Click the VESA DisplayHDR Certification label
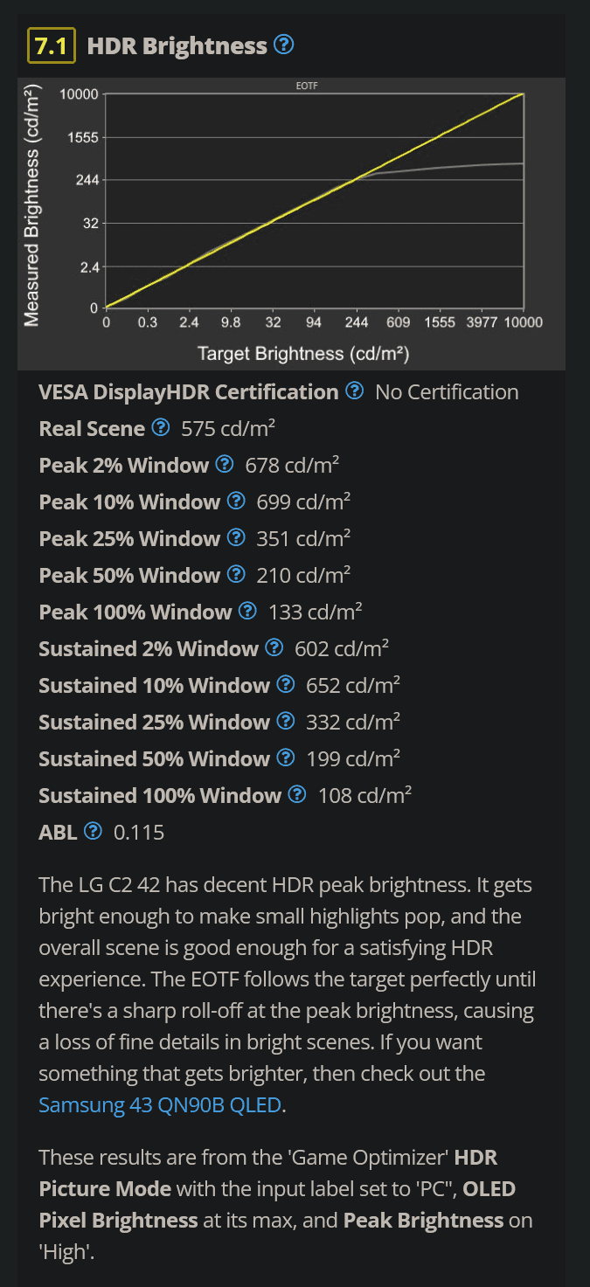590x1287 pixels. click(x=189, y=392)
